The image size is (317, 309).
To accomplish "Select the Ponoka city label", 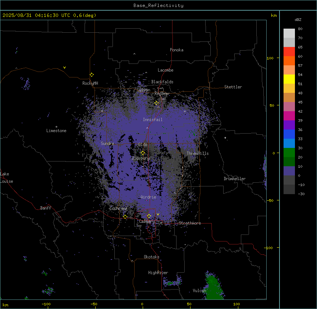I will [x=177, y=50].
